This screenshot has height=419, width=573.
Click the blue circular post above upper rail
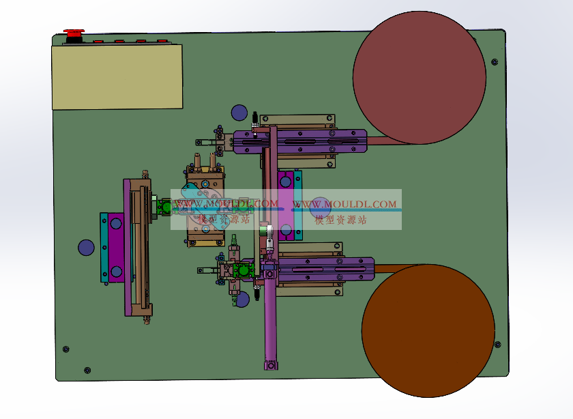(x=239, y=112)
